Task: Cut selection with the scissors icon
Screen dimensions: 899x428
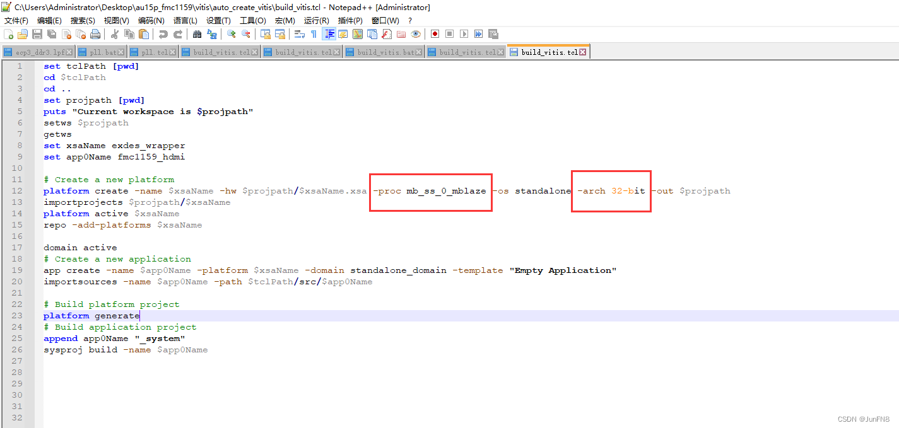Action: (x=114, y=34)
